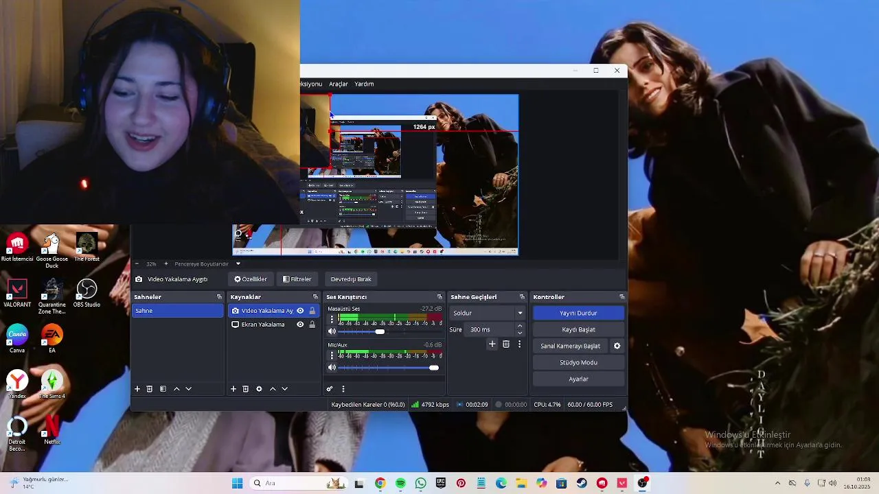Screen dimensions: 879x494
Task: Open scene filters icon in the Sahneler footer
Action: pos(163,389)
